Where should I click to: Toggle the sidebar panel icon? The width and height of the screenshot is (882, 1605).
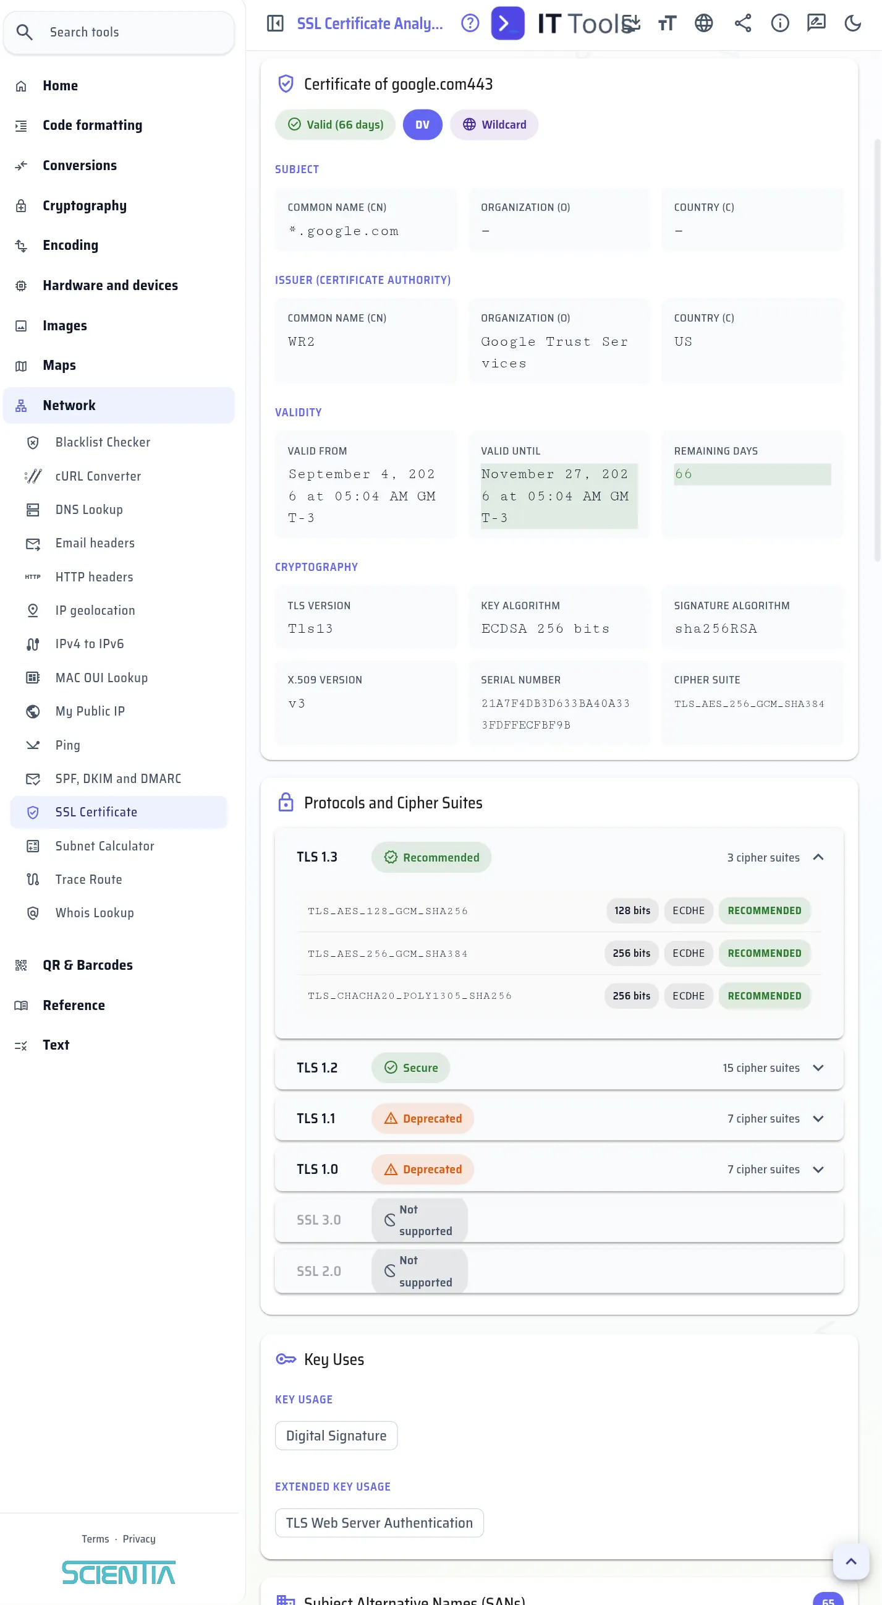tap(275, 24)
